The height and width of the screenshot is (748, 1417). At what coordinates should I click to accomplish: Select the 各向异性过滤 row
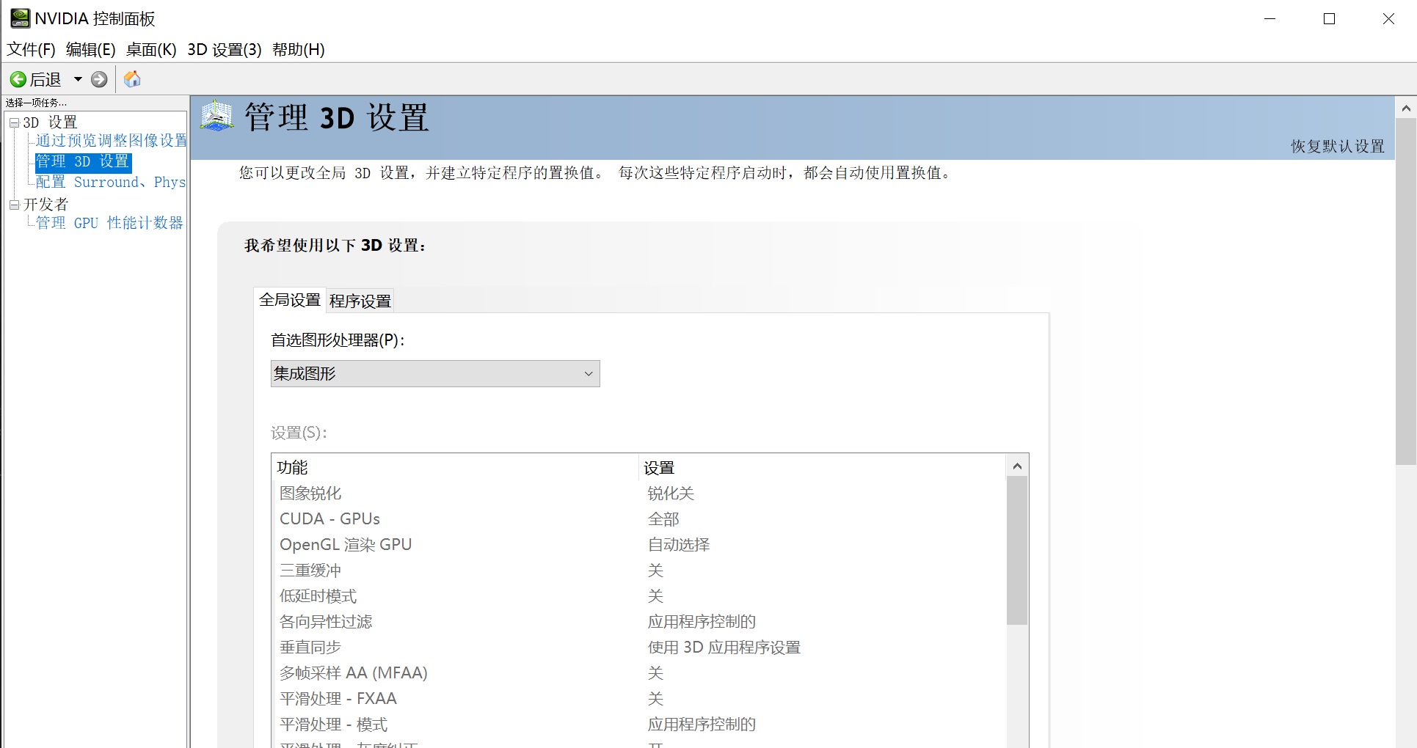[x=638, y=622]
